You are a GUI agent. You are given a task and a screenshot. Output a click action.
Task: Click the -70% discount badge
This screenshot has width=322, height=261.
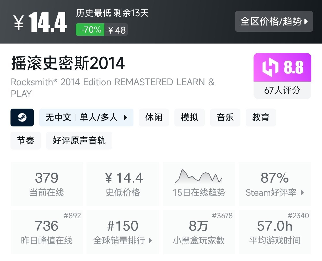[90, 30]
